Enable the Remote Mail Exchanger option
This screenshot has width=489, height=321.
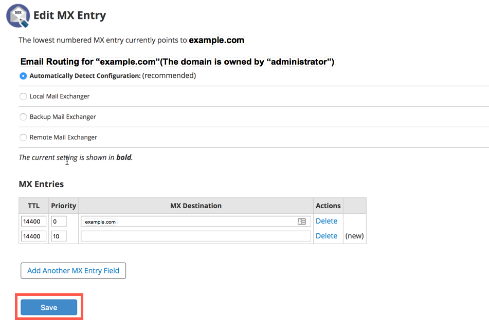click(x=23, y=137)
